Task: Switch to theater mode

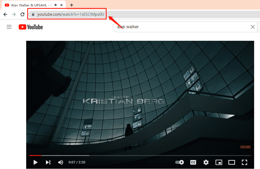Action: (x=231, y=162)
